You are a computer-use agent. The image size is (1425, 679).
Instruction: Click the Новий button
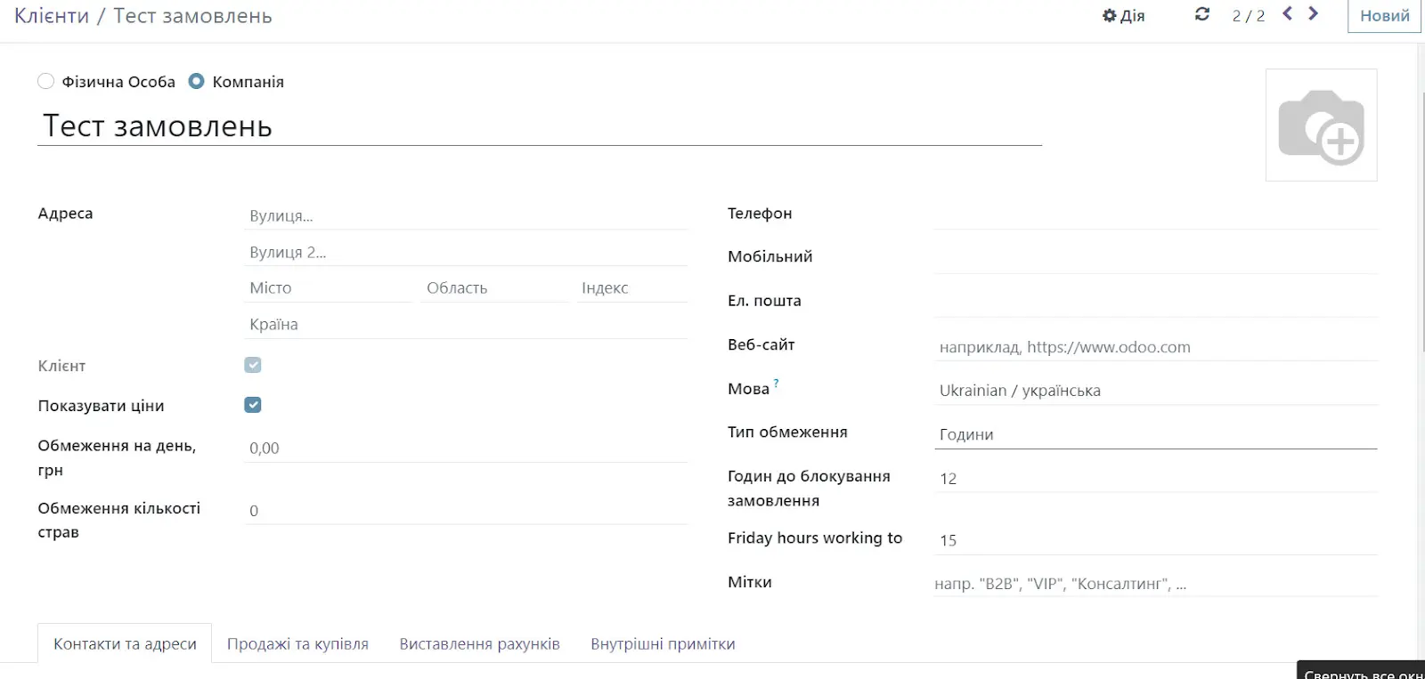(1384, 16)
